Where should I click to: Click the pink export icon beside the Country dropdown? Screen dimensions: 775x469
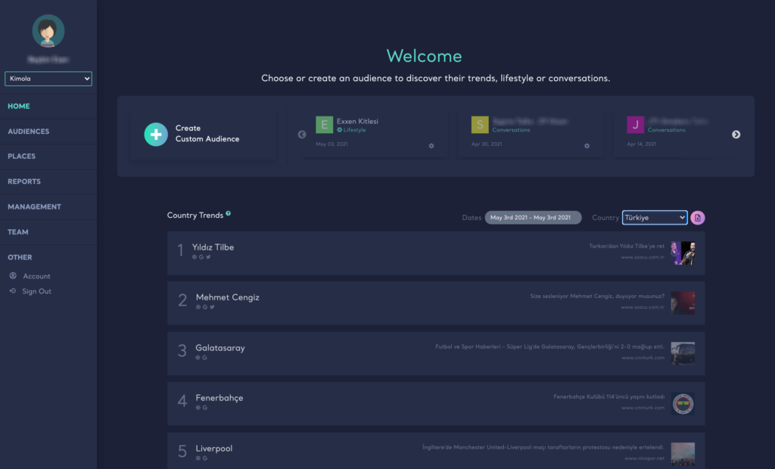[698, 217]
